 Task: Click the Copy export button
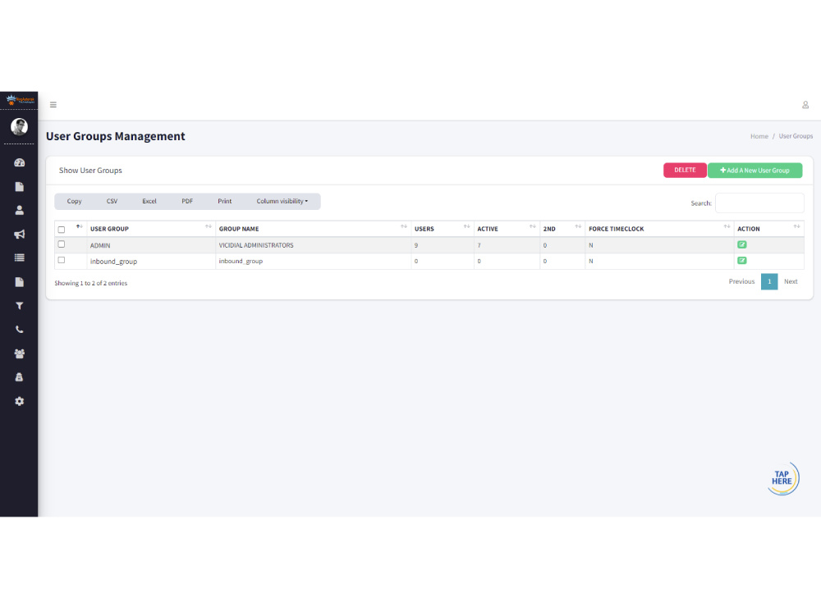tap(75, 202)
